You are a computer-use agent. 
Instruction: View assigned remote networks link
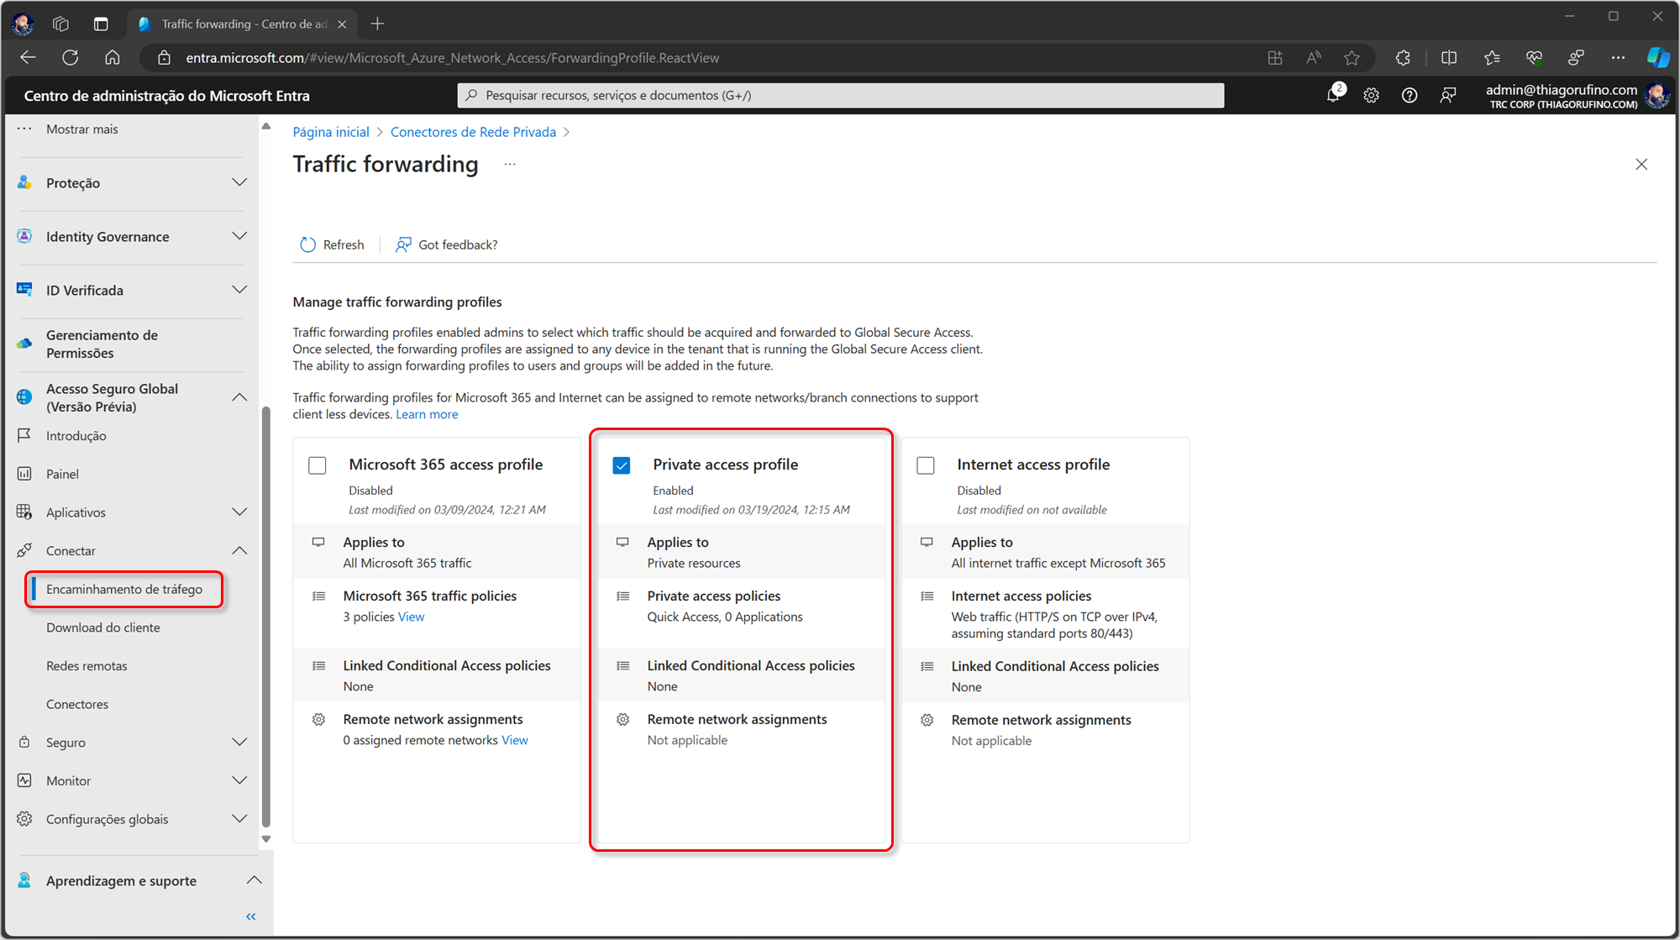pos(515,740)
